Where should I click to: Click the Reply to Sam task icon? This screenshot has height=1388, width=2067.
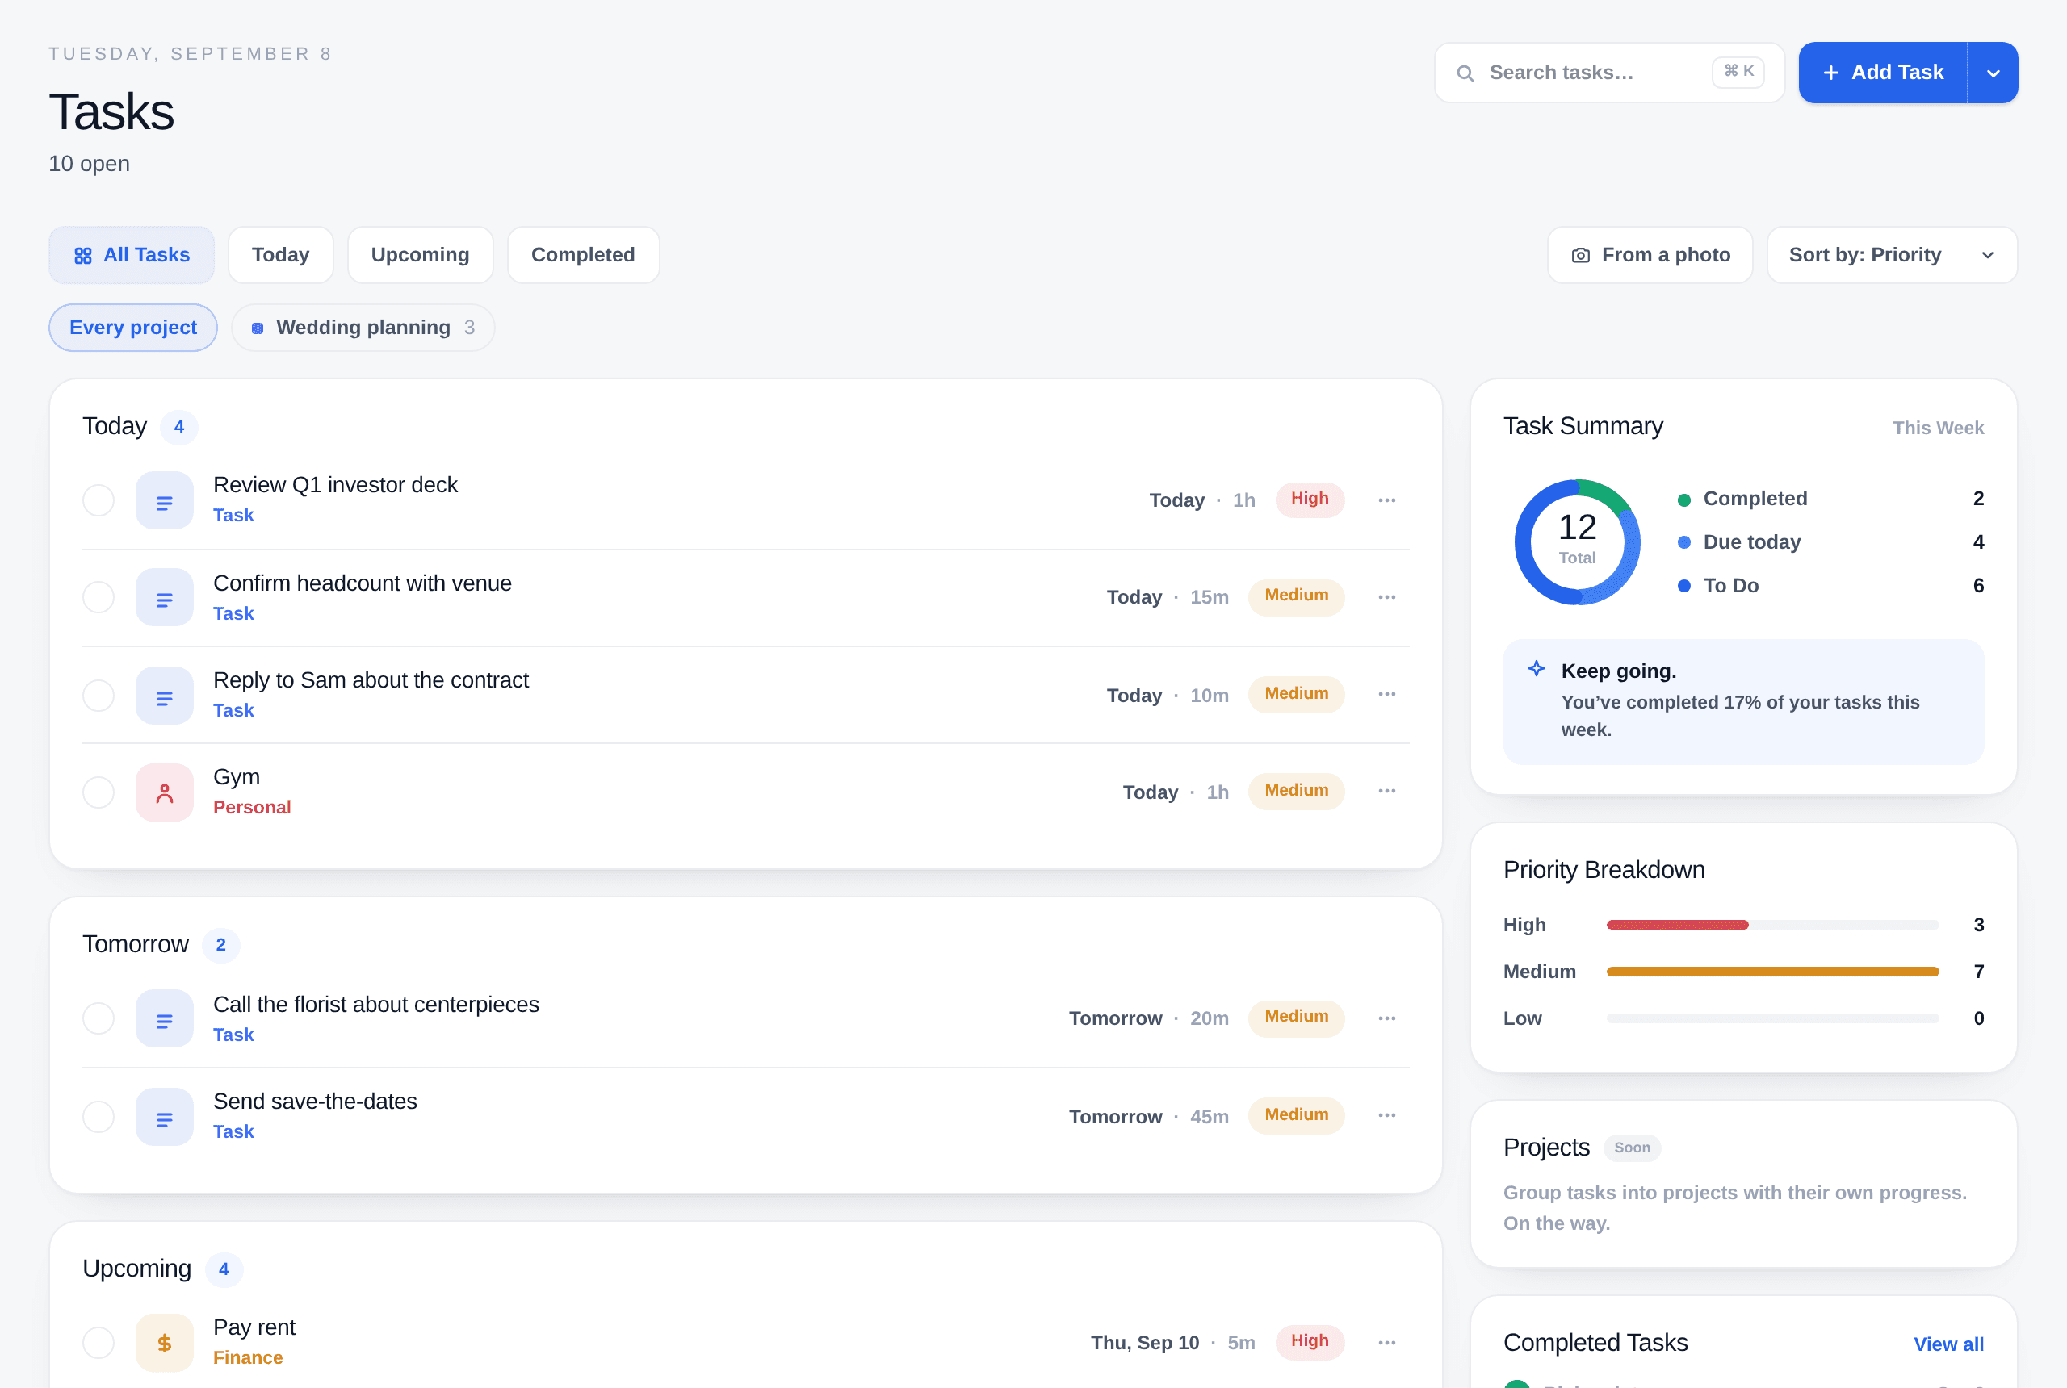(x=165, y=696)
